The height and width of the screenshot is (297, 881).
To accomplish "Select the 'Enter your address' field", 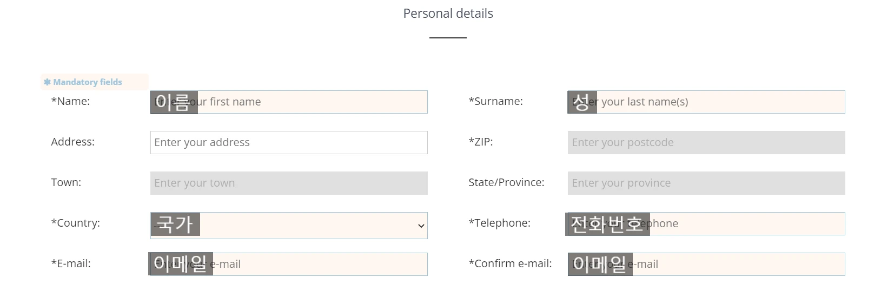I will point(289,143).
